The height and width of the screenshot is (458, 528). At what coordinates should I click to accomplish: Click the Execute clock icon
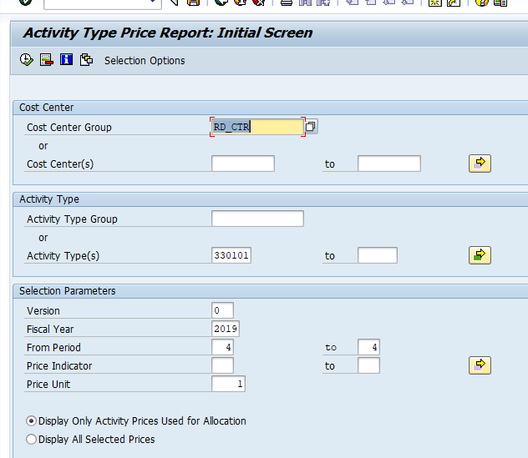click(x=26, y=60)
